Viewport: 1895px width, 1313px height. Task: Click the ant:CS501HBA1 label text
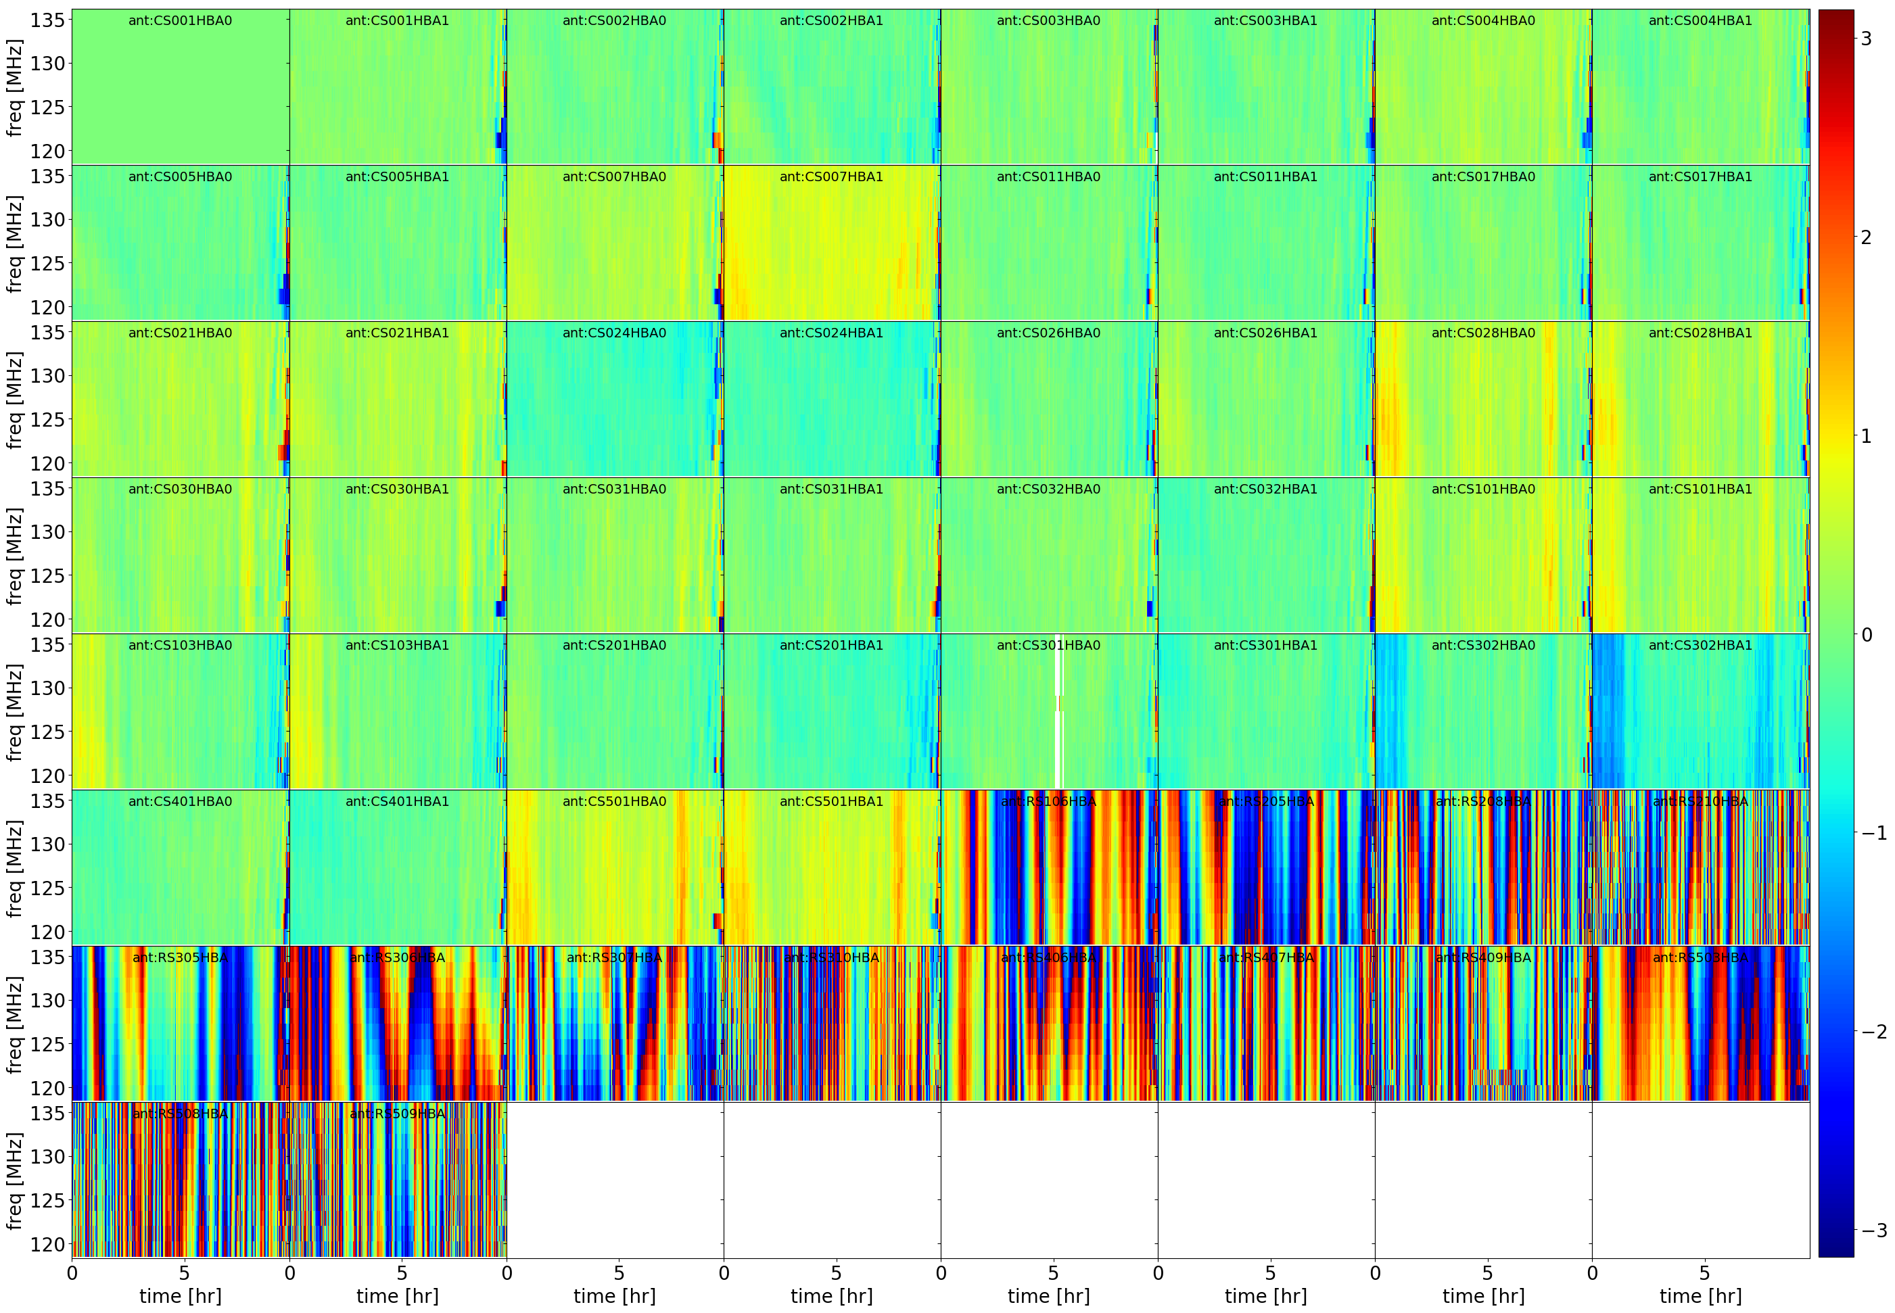coord(832,802)
